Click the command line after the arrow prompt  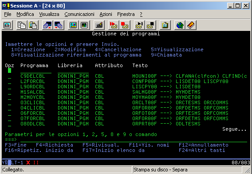[134, 140]
